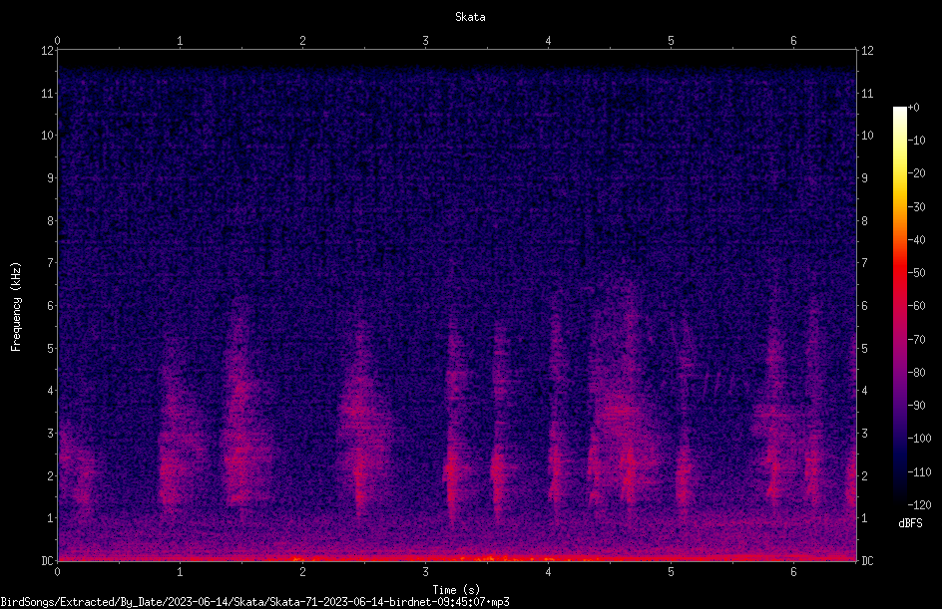Click the file path text at bottom
This screenshot has height=609, width=942.
(254, 602)
